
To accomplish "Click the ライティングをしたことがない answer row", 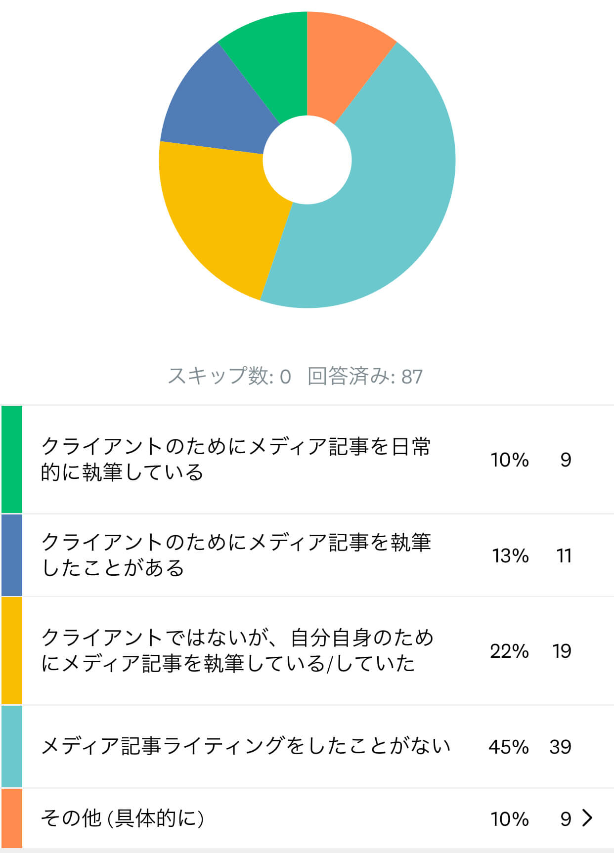I will (307, 746).
